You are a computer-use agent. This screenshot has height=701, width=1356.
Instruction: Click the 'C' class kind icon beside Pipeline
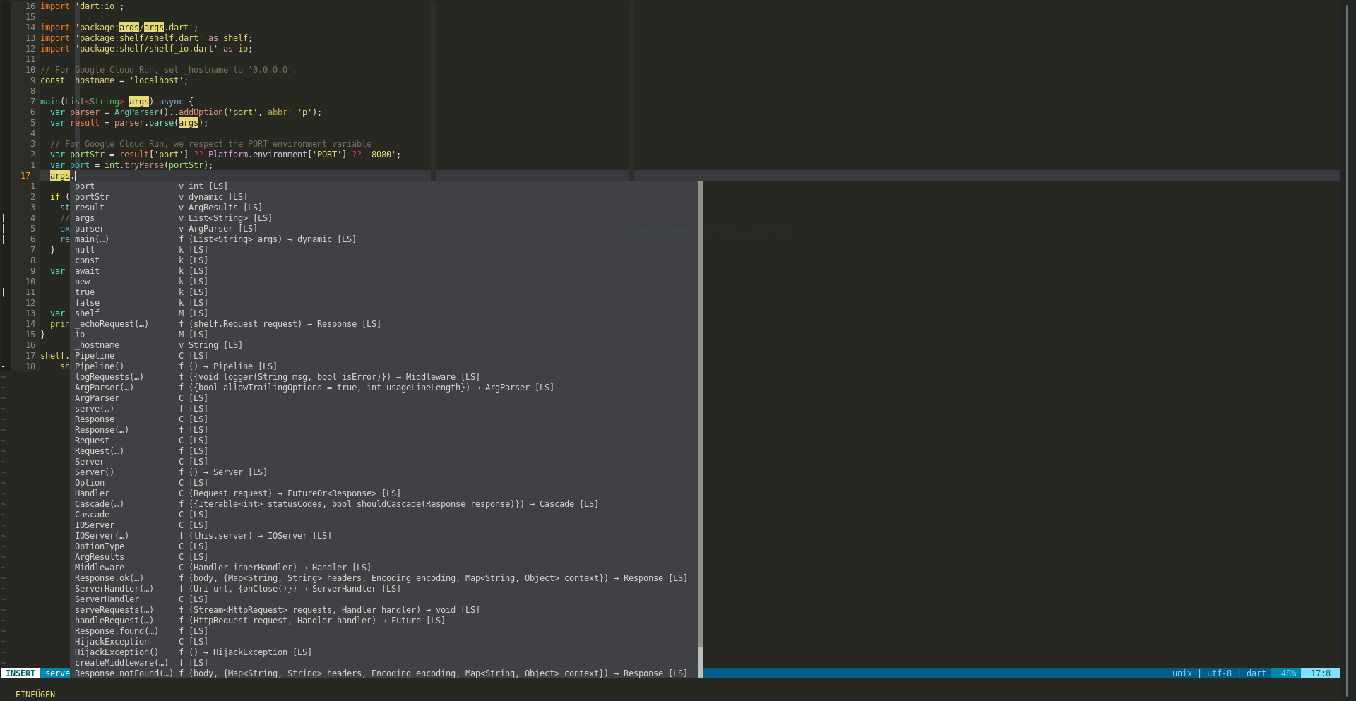pyautogui.click(x=182, y=355)
